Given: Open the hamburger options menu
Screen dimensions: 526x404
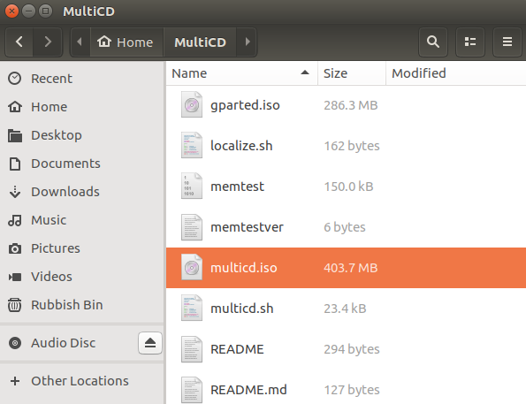Looking at the screenshot, I should (x=507, y=42).
